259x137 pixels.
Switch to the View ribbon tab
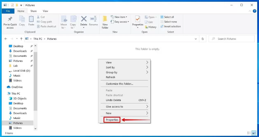click(45, 11)
